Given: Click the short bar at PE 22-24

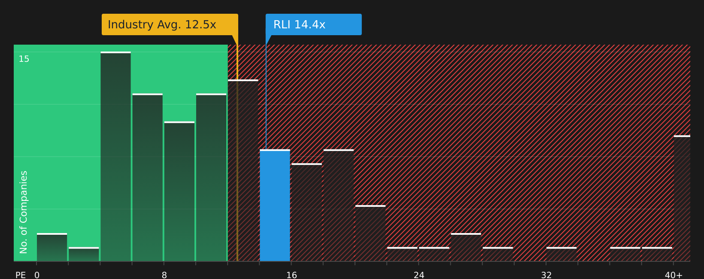Looking at the screenshot, I should [402, 254].
